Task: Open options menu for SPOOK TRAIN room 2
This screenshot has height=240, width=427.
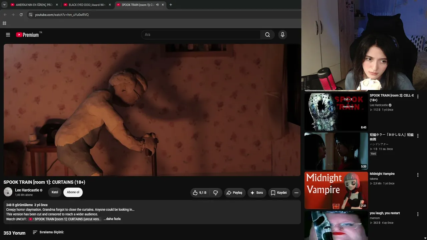Action: pos(418,97)
